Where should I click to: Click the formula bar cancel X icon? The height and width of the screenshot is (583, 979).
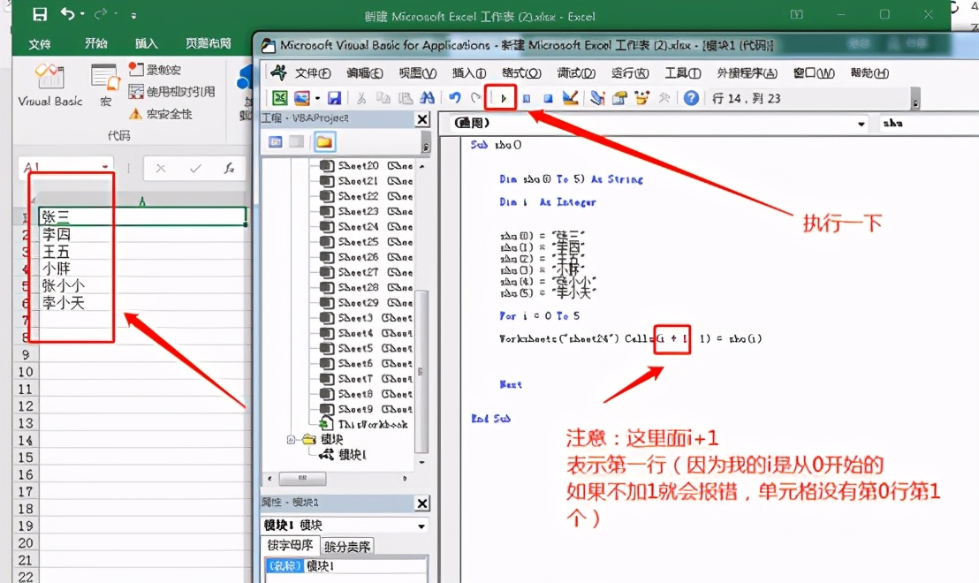(161, 168)
